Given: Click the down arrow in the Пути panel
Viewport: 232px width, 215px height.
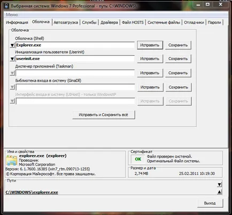Looking at the screenshot, I should (x=220, y=184).
